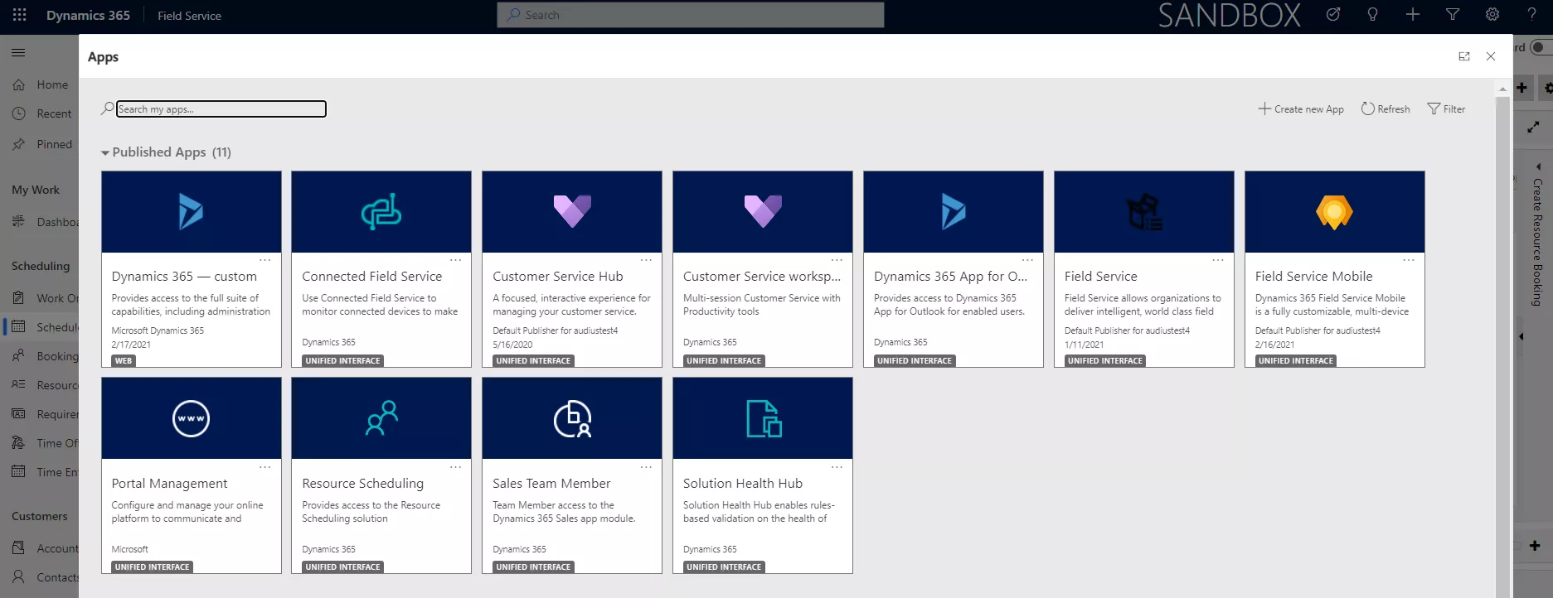This screenshot has width=1553, height=598.
Task: Open the Dynamics 365 app launcher waffle
Action: click(19, 15)
